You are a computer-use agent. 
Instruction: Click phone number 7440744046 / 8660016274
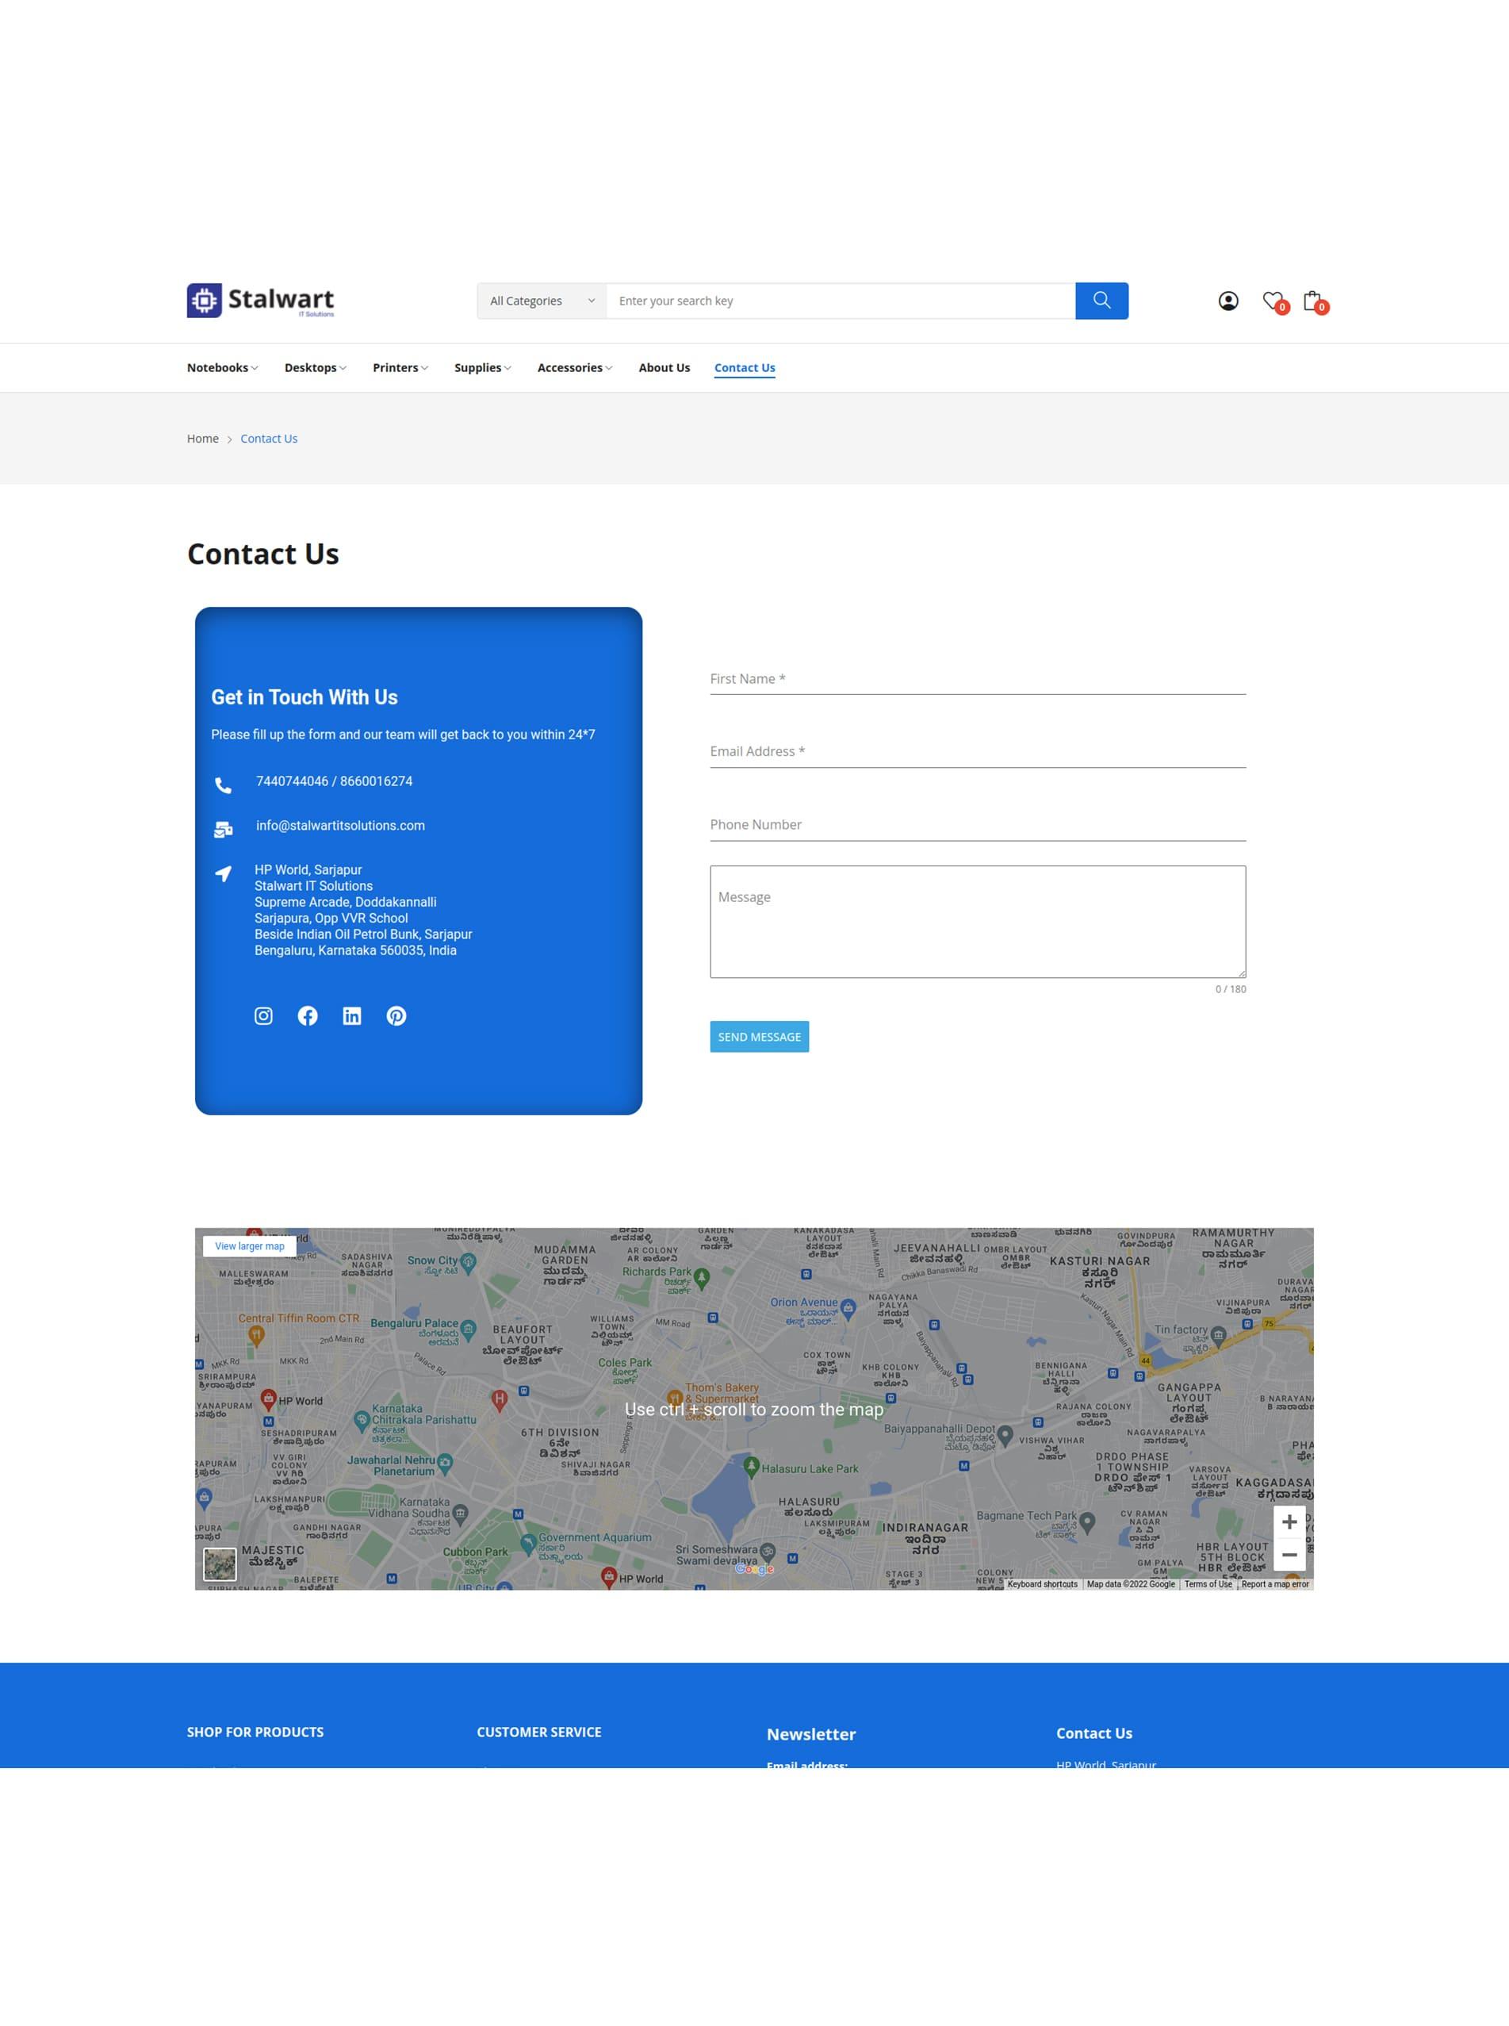point(335,781)
